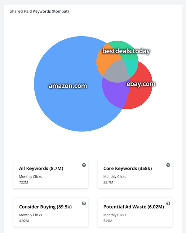
Task: Click the Consider Buying (89.5k) heading
Action: 45,207
